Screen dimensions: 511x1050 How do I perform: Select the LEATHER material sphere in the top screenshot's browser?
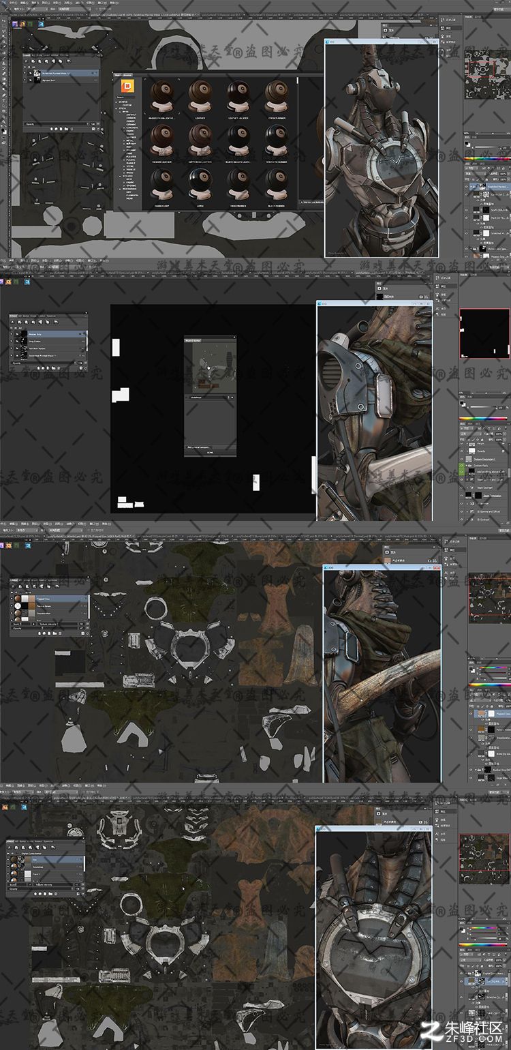tap(200, 95)
